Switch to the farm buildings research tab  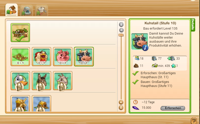[x=12, y=10]
